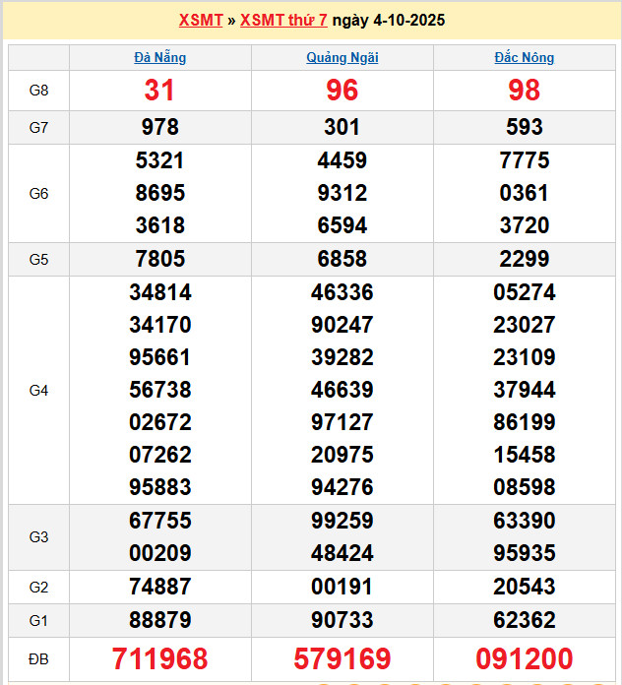The height and width of the screenshot is (685, 622).
Task: Click the 'XSMT thứ 7' link
Action: (x=283, y=20)
